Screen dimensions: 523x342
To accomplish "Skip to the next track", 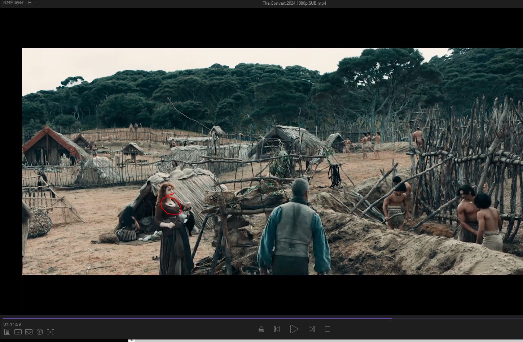I will tap(312, 329).
